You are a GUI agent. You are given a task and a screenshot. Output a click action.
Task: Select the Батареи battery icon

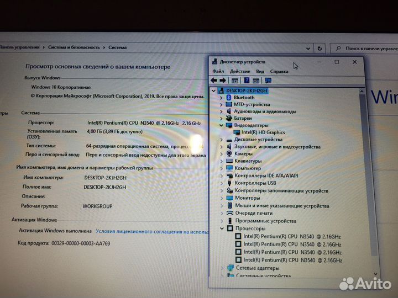pyautogui.click(x=229, y=118)
